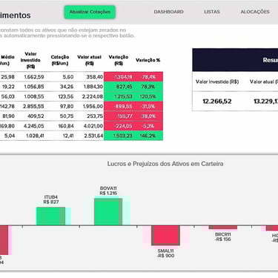Click the invested value cell 1.008,55
The image size is (278, 278).
point(34,96)
